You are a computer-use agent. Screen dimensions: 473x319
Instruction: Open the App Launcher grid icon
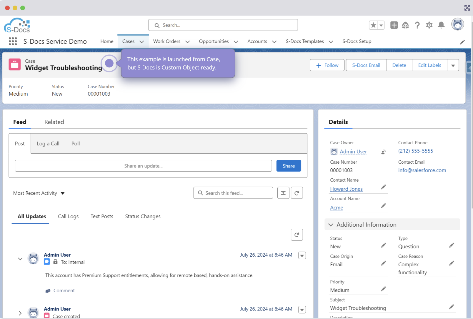(x=13, y=41)
